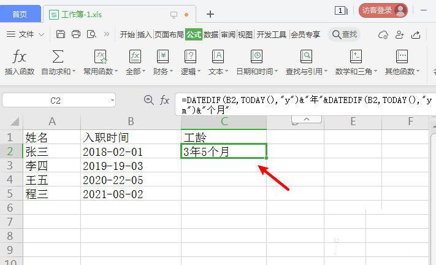The height and width of the screenshot is (265, 436).
Task: Select cell containing 3年5个月
Action: pyautogui.click(x=224, y=152)
